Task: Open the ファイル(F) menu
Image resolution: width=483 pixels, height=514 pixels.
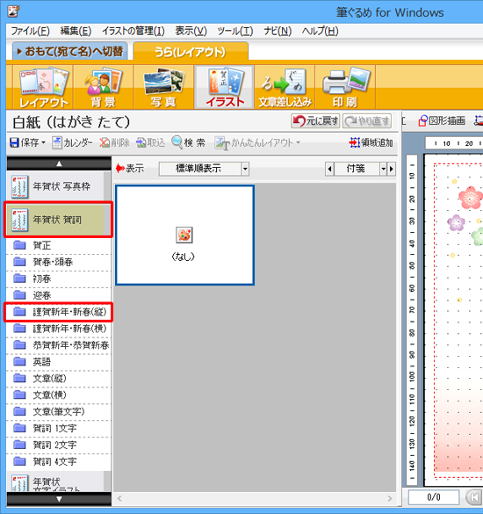Action: pos(30,31)
